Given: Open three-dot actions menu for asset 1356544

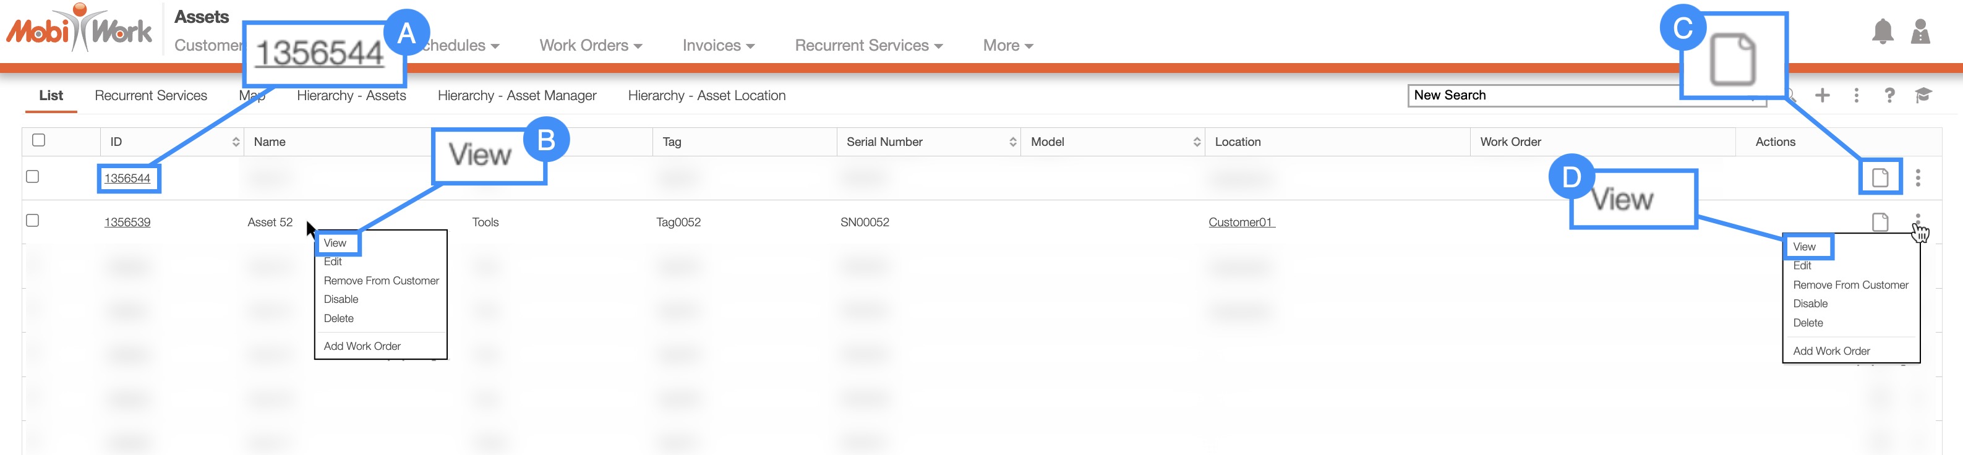Looking at the screenshot, I should pyautogui.click(x=1918, y=177).
